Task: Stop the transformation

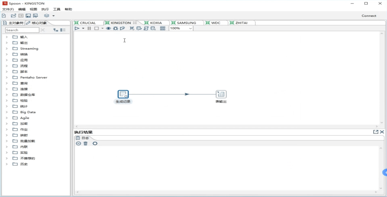Action: [x=96, y=28]
